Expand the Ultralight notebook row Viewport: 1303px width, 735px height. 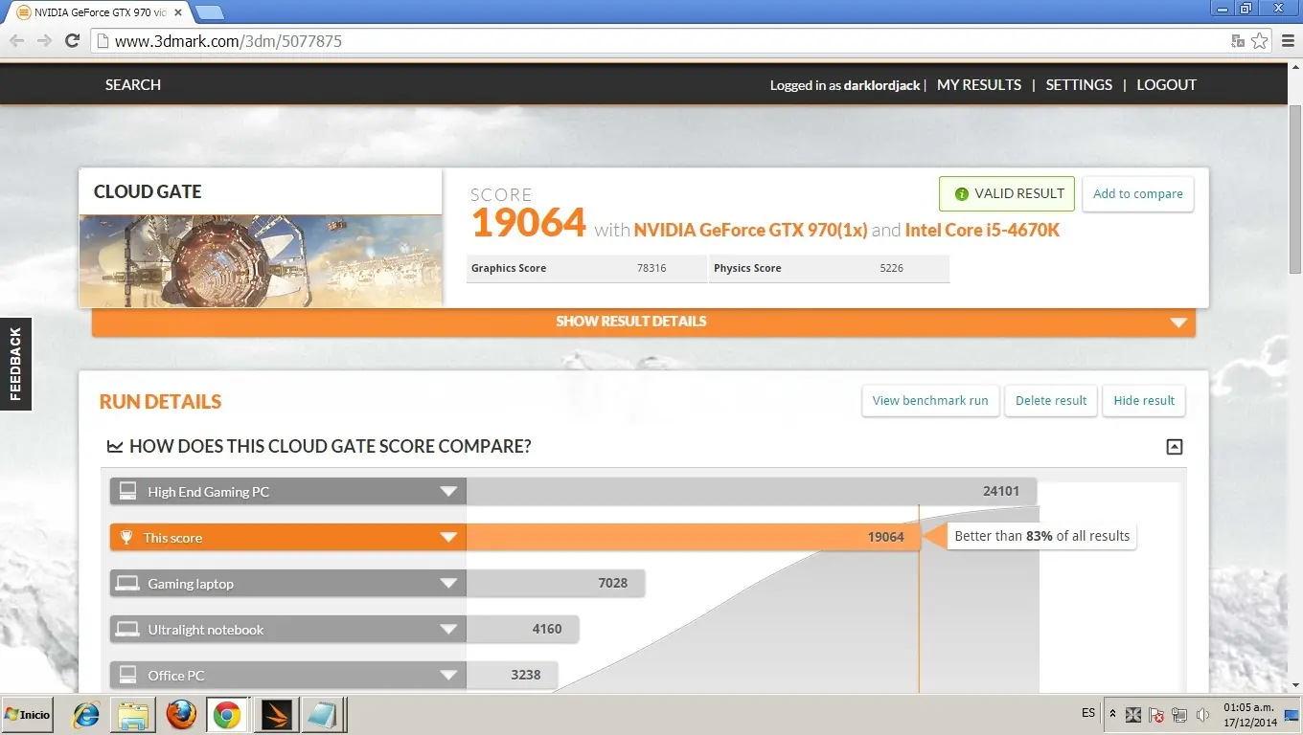click(448, 630)
